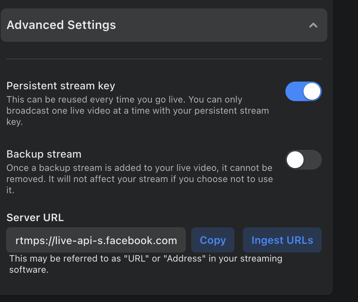Click the word "software." in helper text
The width and height of the screenshot is (358, 302).
click(x=29, y=270)
